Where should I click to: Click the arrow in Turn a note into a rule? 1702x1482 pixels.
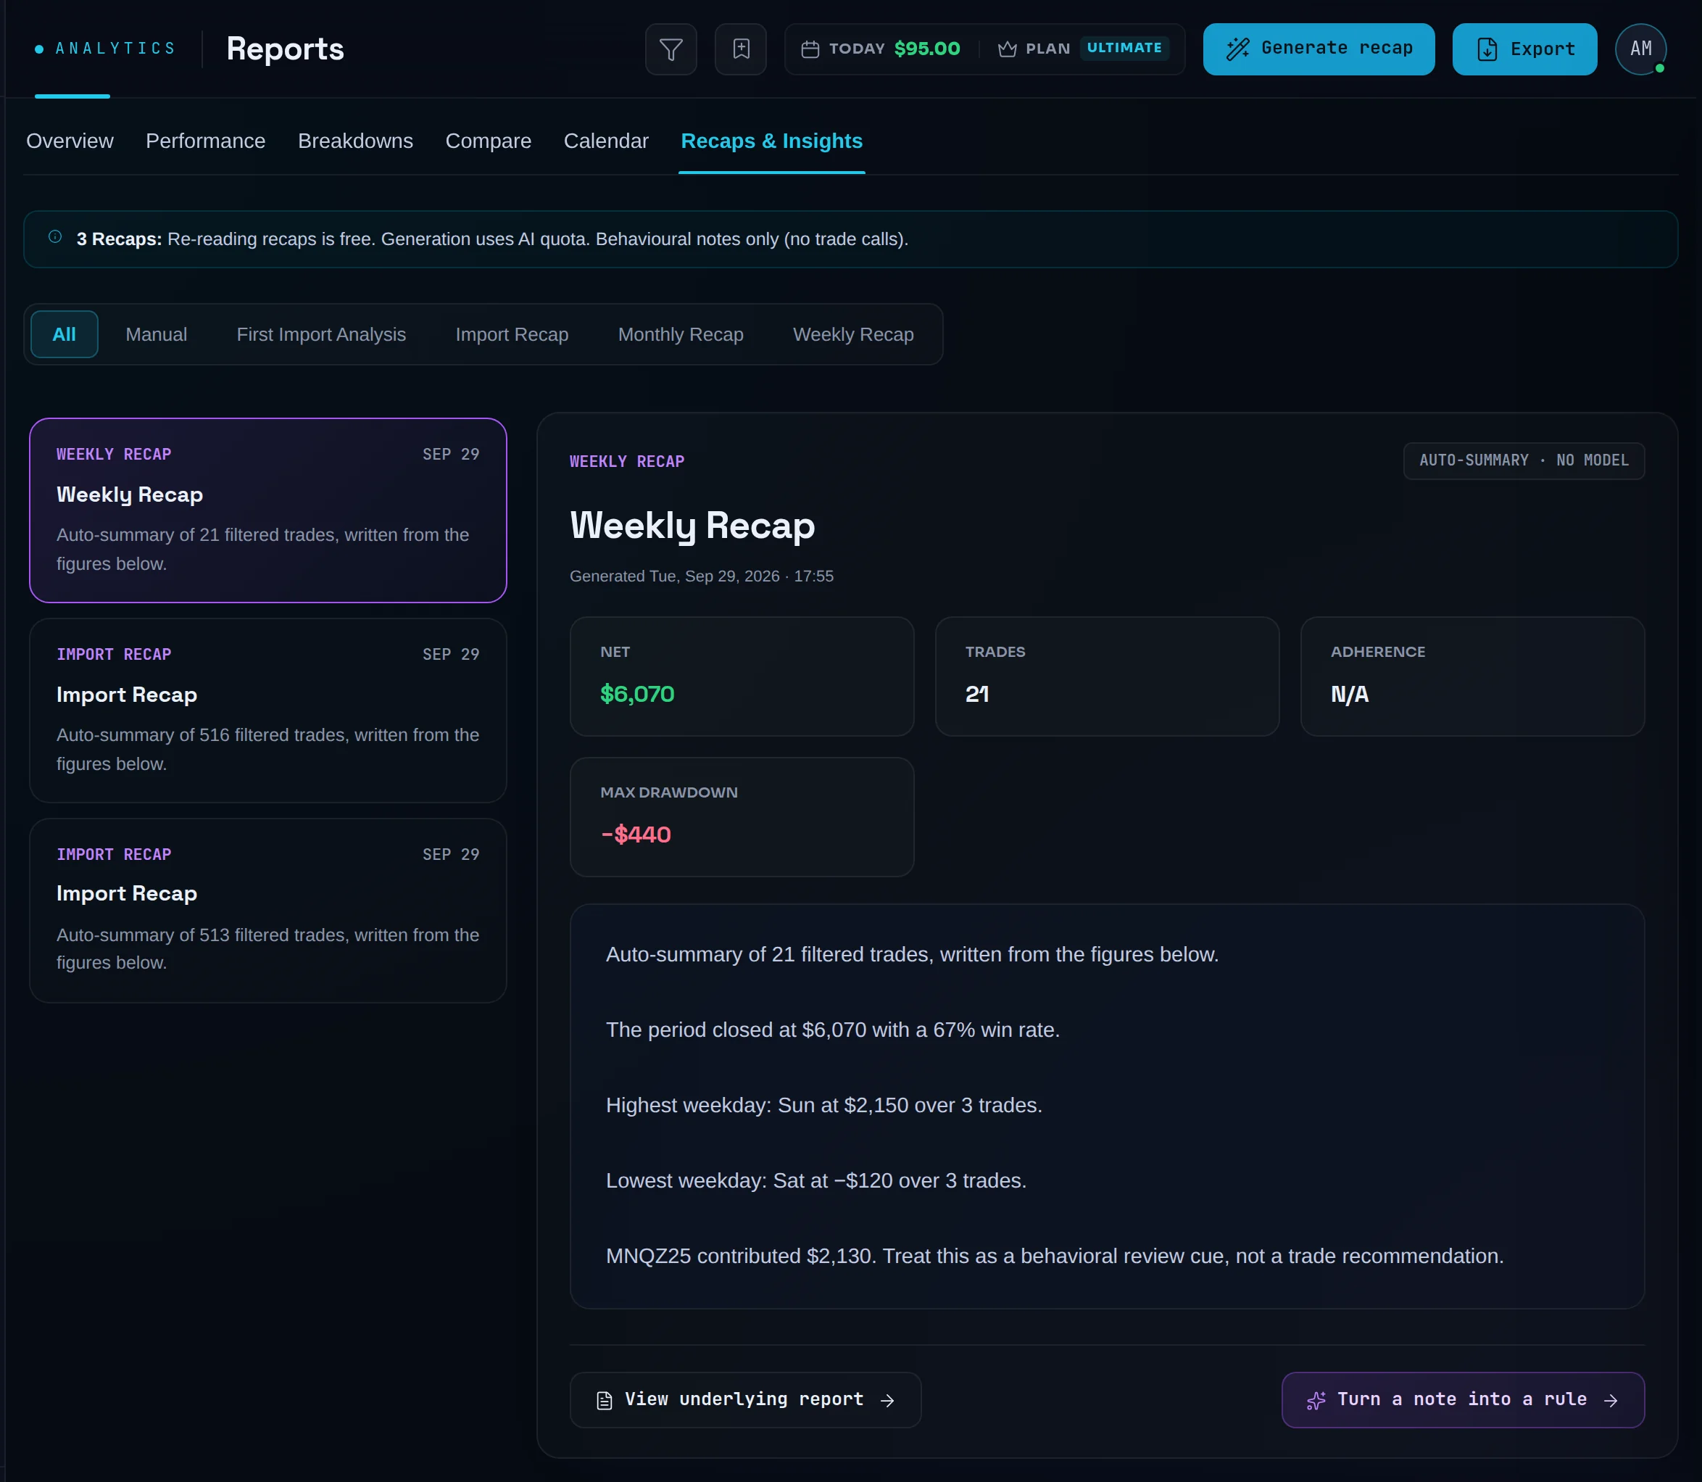(1610, 1400)
